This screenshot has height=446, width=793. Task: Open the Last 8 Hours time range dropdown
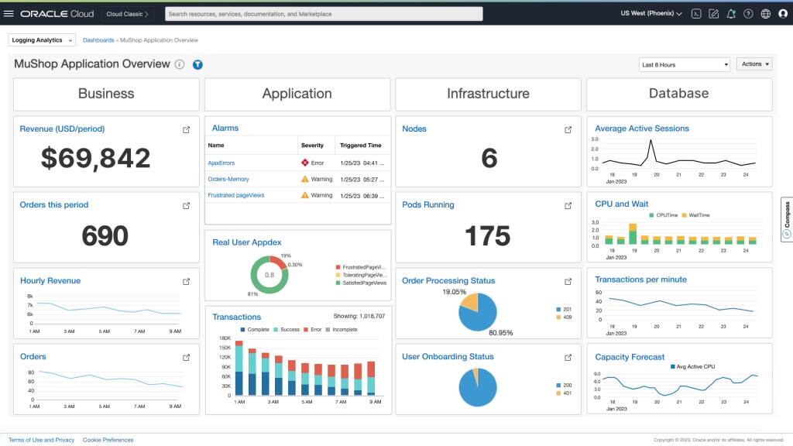tap(684, 65)
